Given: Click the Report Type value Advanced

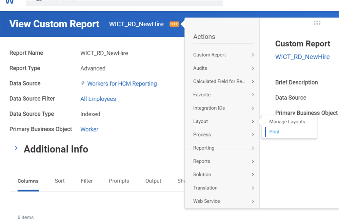Looking at the screenshot, I should (x=93, y=68).
